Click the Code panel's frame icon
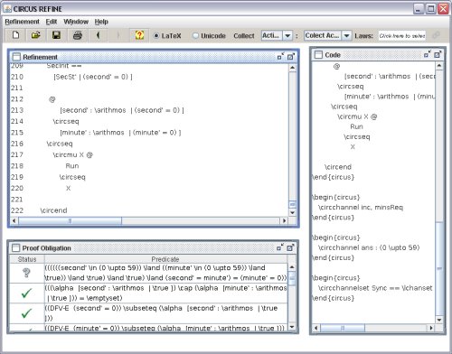Viewport: 452px width, 354px height. [x=318, y=54]
